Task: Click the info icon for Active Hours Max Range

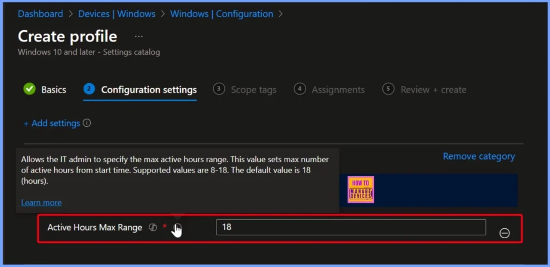Action: click(x=178, y=227)
